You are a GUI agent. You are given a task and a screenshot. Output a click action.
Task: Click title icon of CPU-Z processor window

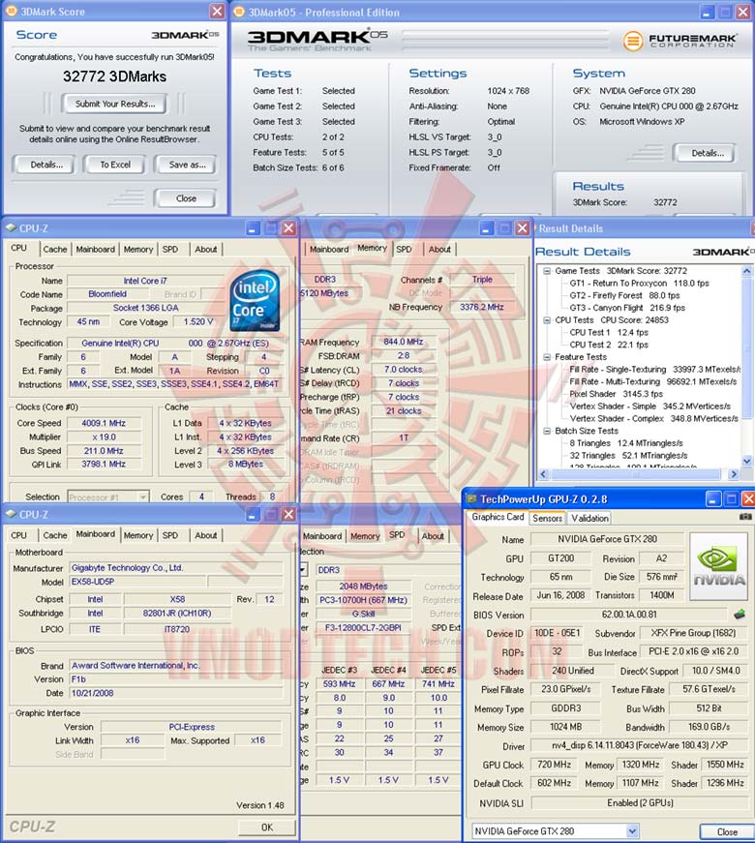click(11, 228)
